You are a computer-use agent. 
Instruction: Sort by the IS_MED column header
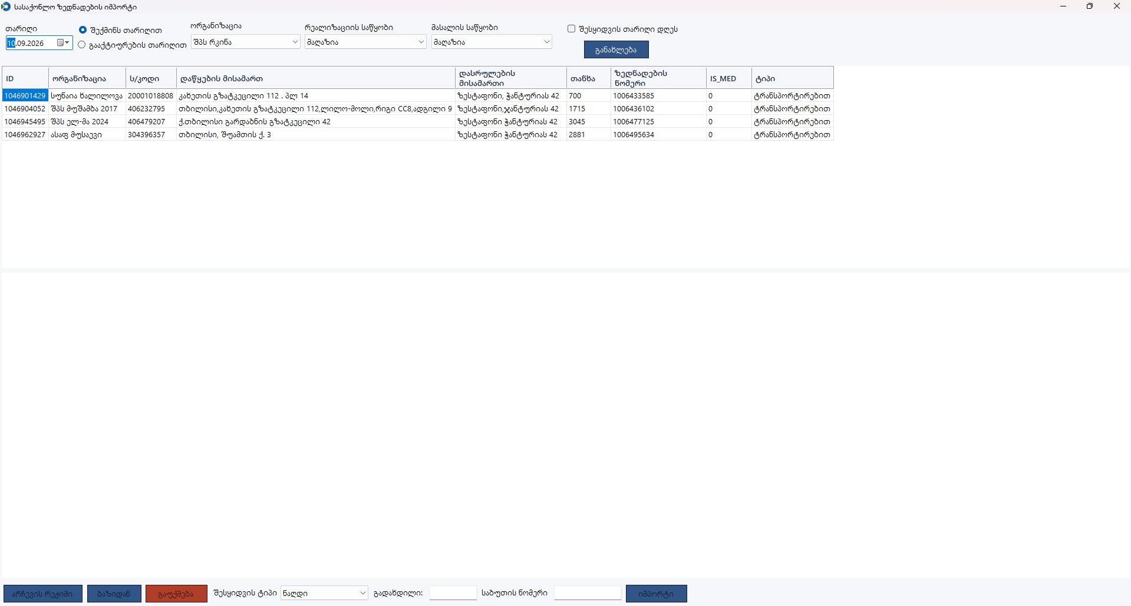[x=728, y=78]
